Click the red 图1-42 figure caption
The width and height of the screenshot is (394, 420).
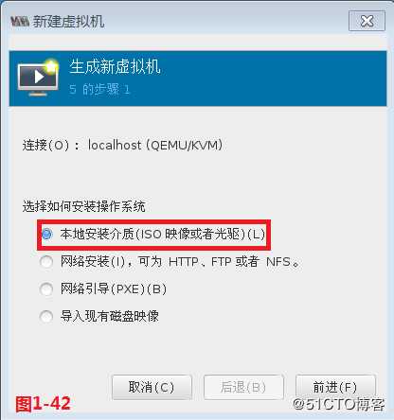pos(44,404)
